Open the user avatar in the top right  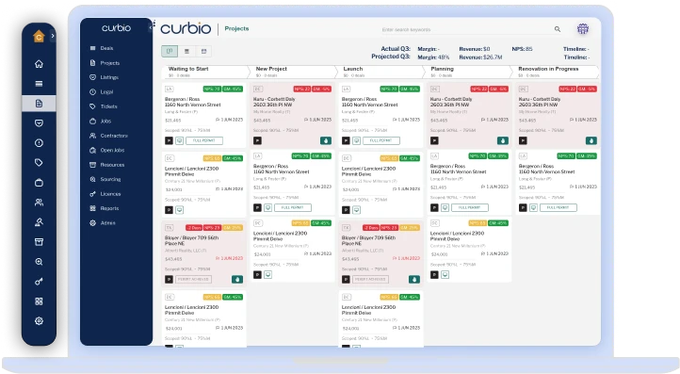(583, 29)
